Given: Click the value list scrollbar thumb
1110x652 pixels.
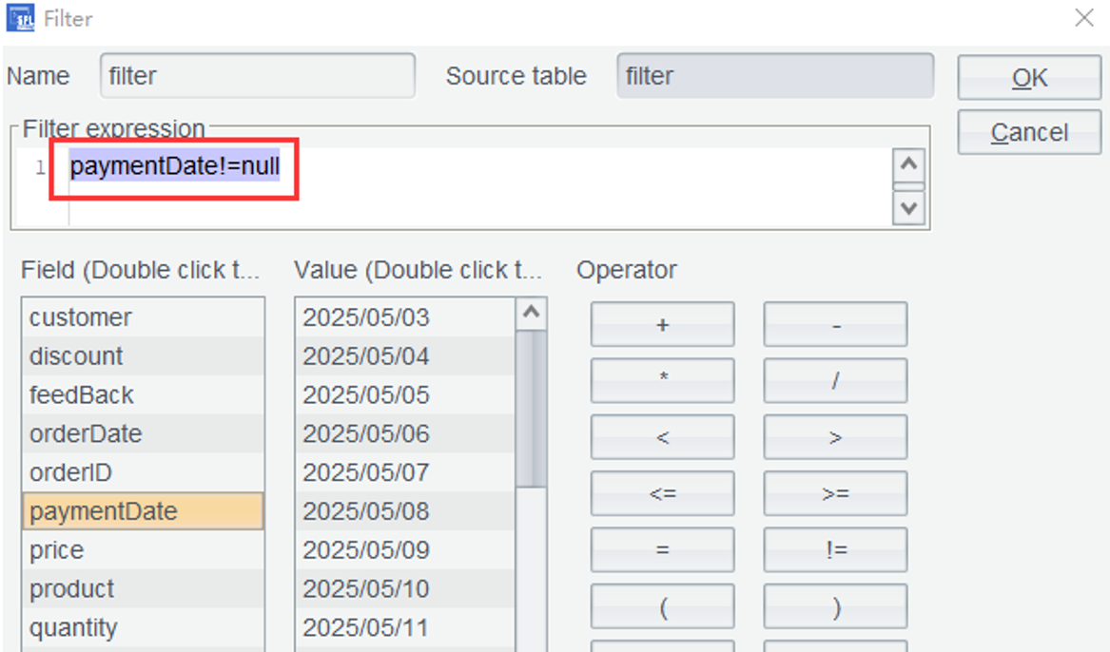Looking at the screenshot, I should click(531, 409).
